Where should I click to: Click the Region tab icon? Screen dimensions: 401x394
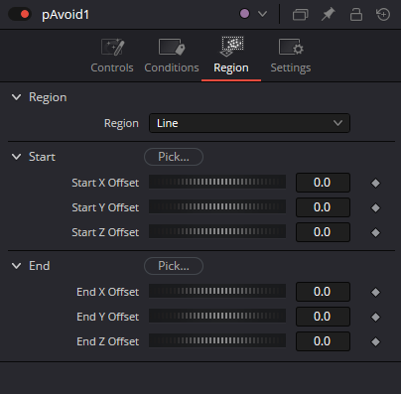pyautogui.click(x=231, y=47)
